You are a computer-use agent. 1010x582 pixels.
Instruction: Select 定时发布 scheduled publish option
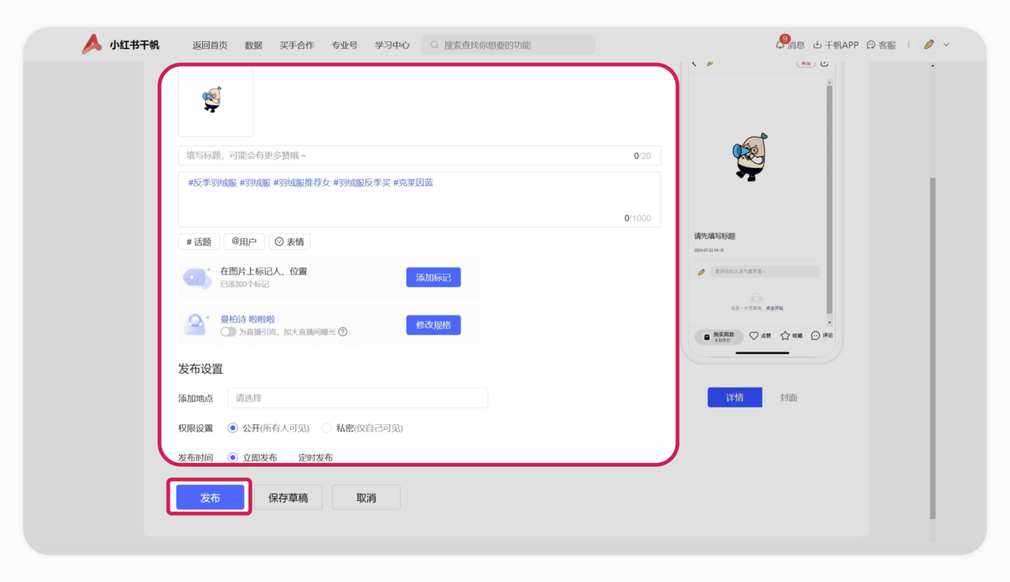289,457
